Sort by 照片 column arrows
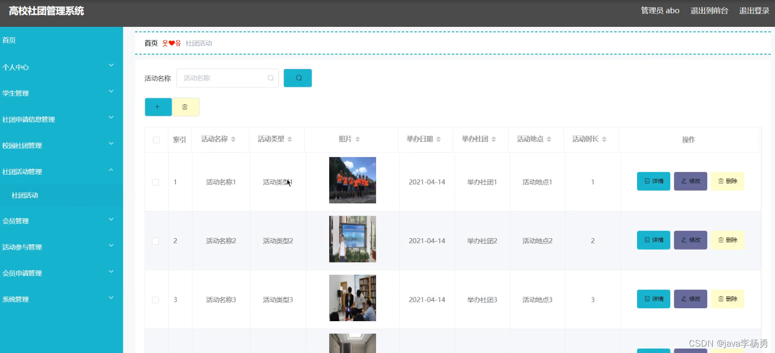Image resolution: width=775 pixels, height=353 pixels. pyautogui.click(x=357, y=139)
